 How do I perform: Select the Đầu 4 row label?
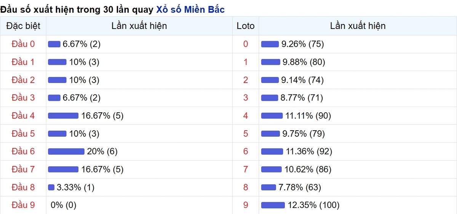point(23,115)
